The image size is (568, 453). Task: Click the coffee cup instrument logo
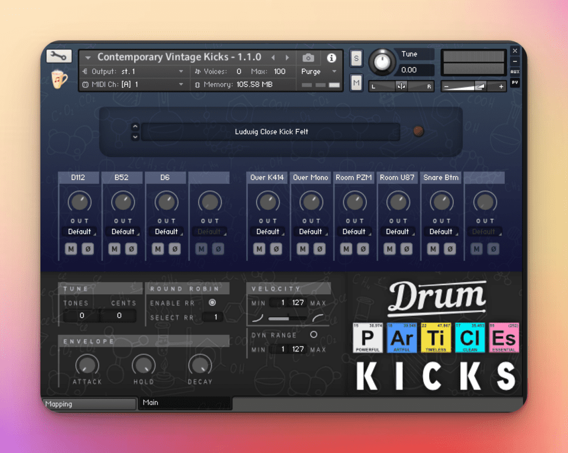[x=59, y=79]
